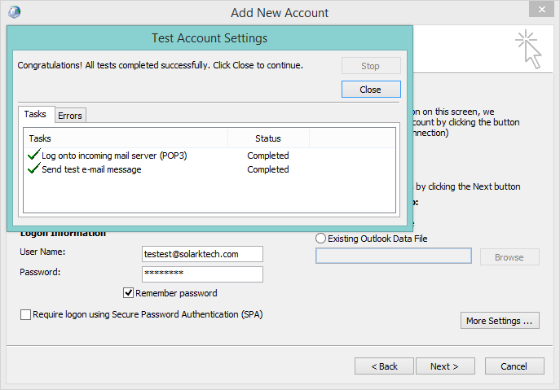
Task: Click the green checkmark beside Send test e-mail message
Action: 33,169
